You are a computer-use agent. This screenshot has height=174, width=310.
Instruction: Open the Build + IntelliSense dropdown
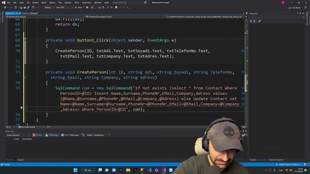coord(99,135)
